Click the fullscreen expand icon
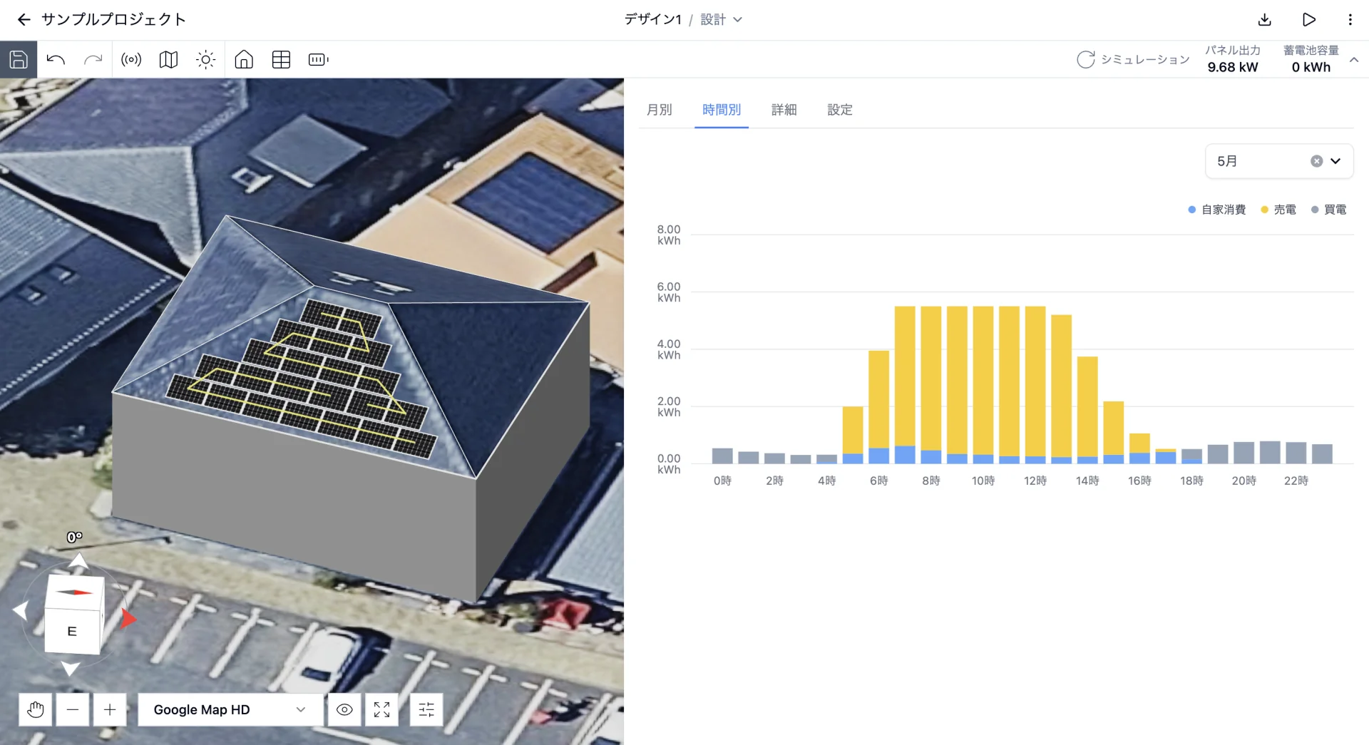This screenshot has height=745, width=1369. point(381,709)
